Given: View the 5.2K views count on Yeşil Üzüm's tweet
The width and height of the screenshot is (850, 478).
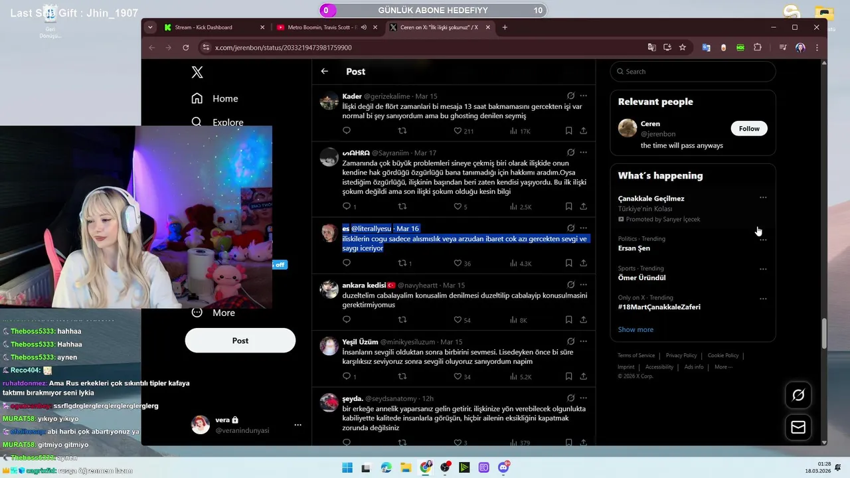Looking at the screenshot, I should [x=520, y=376].
